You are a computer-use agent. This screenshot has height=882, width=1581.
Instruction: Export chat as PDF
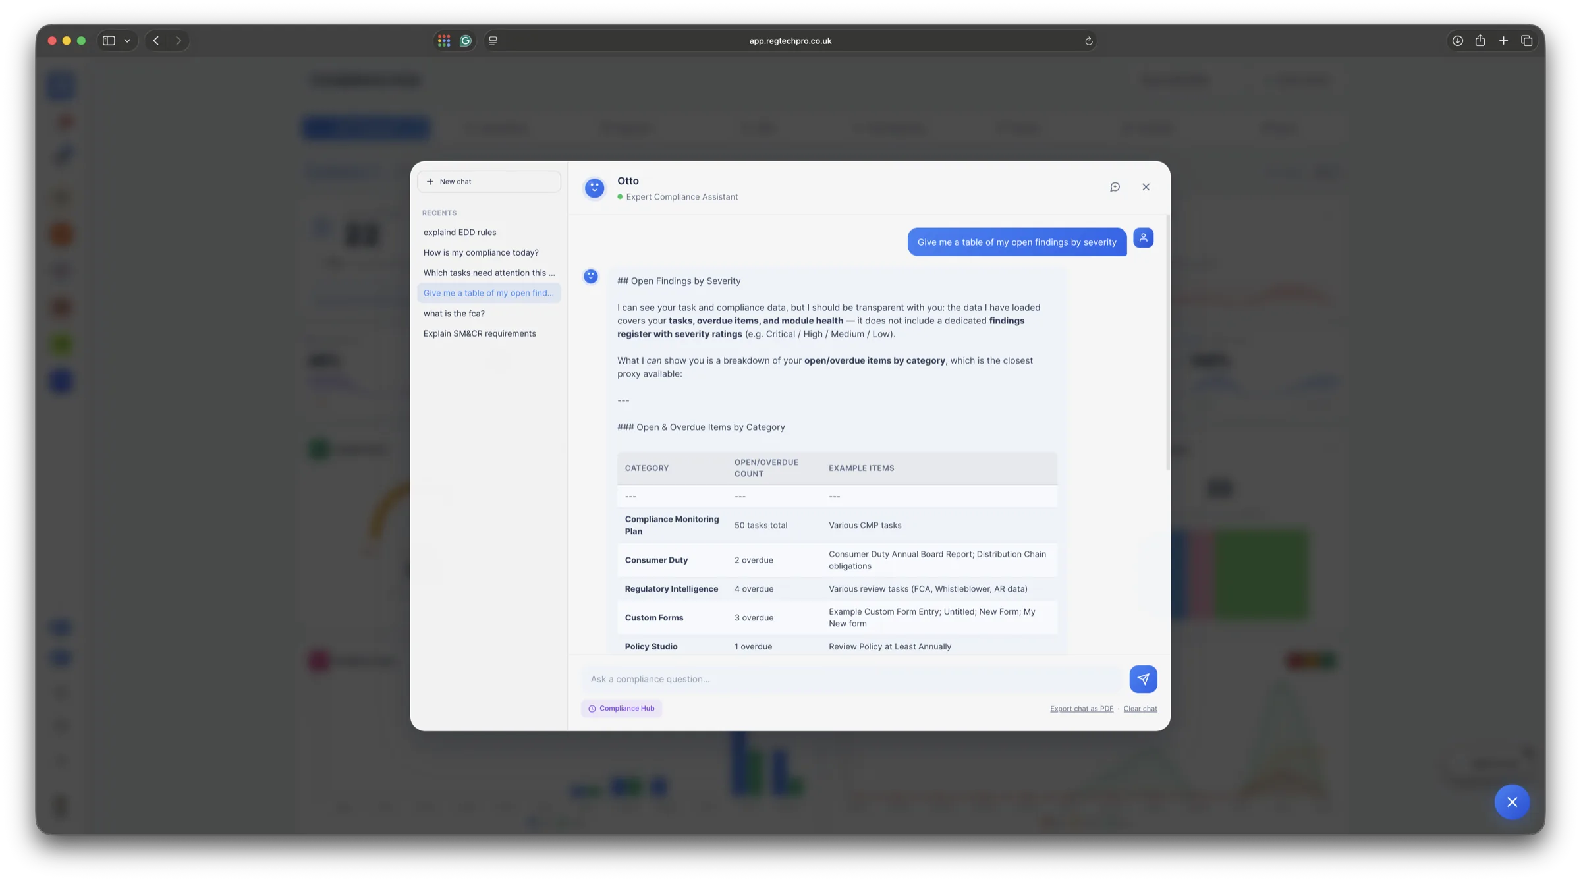click(1081, 709)
